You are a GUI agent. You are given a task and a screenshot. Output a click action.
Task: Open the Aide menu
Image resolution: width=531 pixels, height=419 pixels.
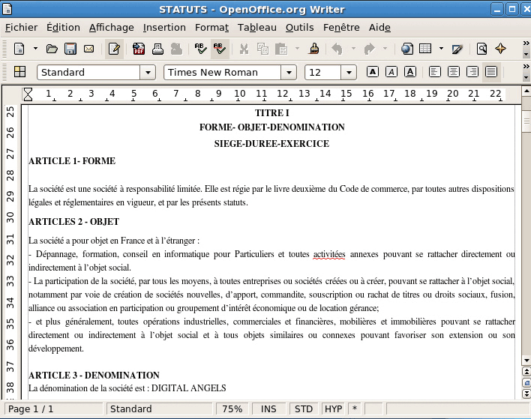379,28
